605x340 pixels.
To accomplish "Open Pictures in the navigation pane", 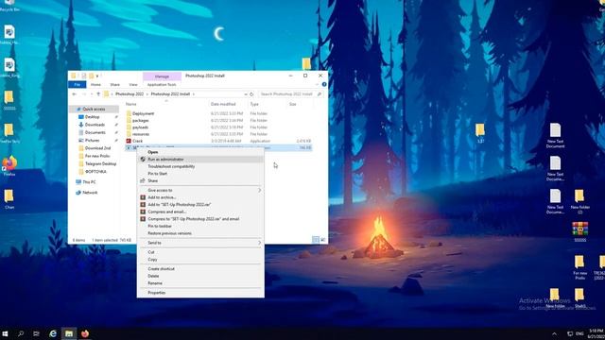I will pyautogui.click(x=93, y=141).
